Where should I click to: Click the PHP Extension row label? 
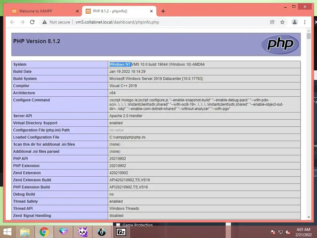(26, 165)
